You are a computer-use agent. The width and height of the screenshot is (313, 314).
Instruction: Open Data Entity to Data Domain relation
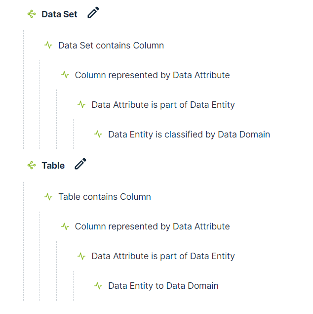163,286
